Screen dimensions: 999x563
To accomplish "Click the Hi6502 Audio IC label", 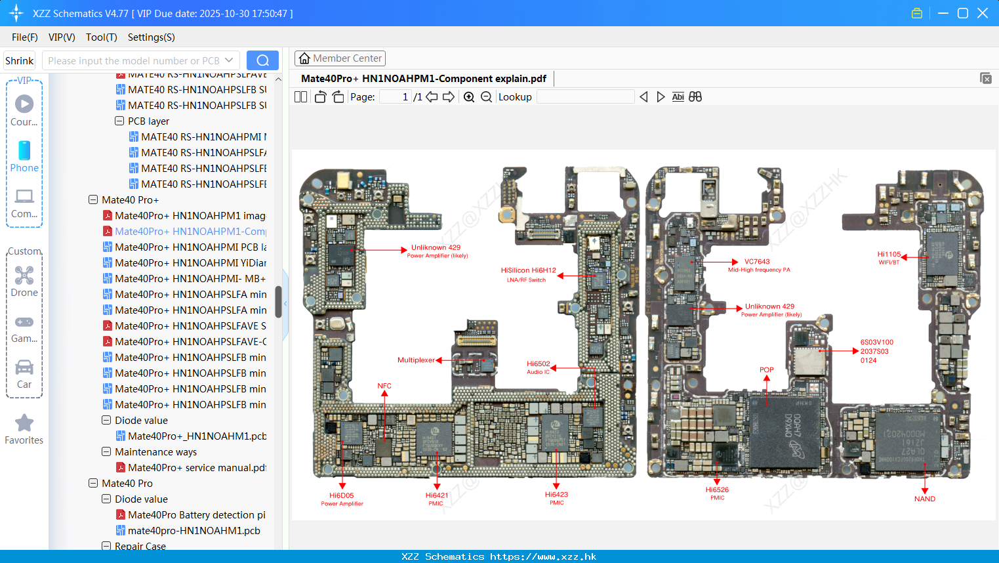I will click(539, 367).
